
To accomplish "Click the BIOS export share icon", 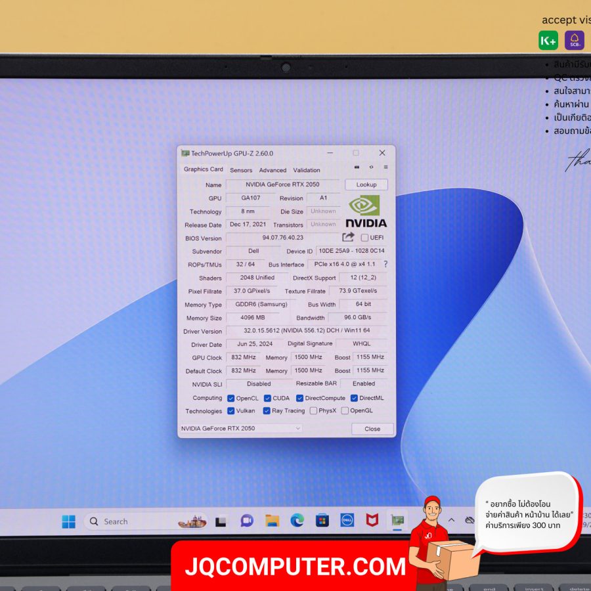I will coord(348,237).
